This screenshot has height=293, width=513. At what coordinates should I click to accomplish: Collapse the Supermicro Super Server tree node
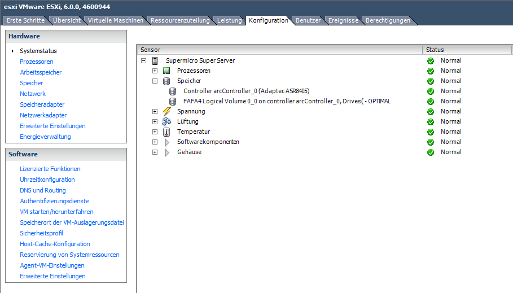pos(143,60)
